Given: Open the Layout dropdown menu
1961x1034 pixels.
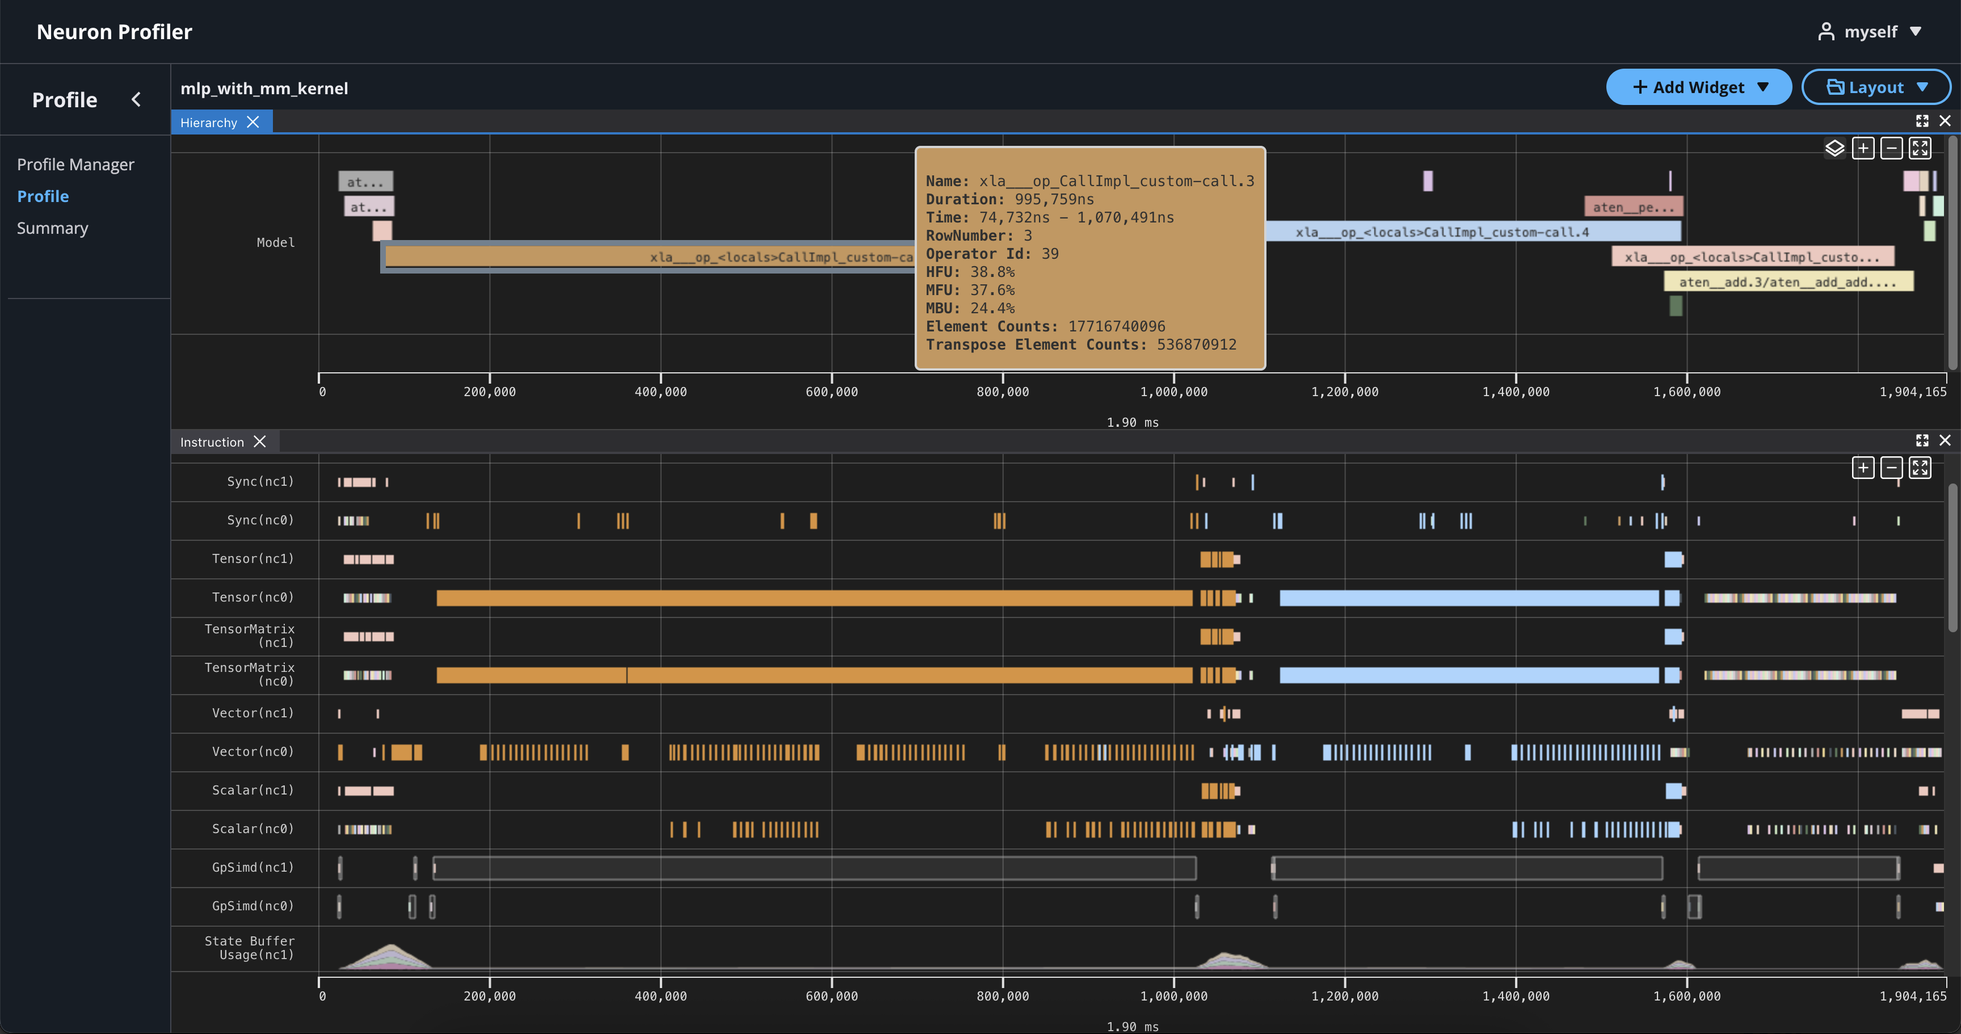Looking at the screenshot, I should pos(1876,87).
